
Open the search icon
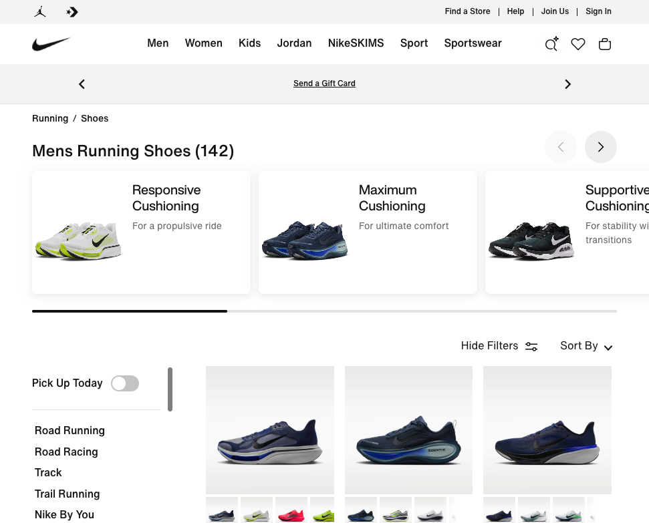pyautogui.click(x=551, y=44)
